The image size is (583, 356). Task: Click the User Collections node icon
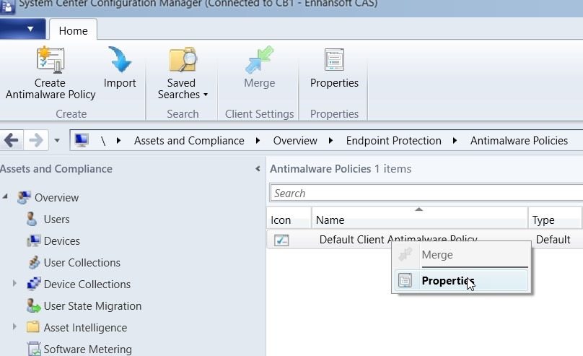click(34, 262)
